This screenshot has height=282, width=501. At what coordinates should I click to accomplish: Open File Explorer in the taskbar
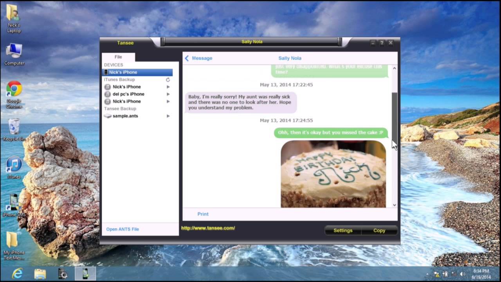40,274
